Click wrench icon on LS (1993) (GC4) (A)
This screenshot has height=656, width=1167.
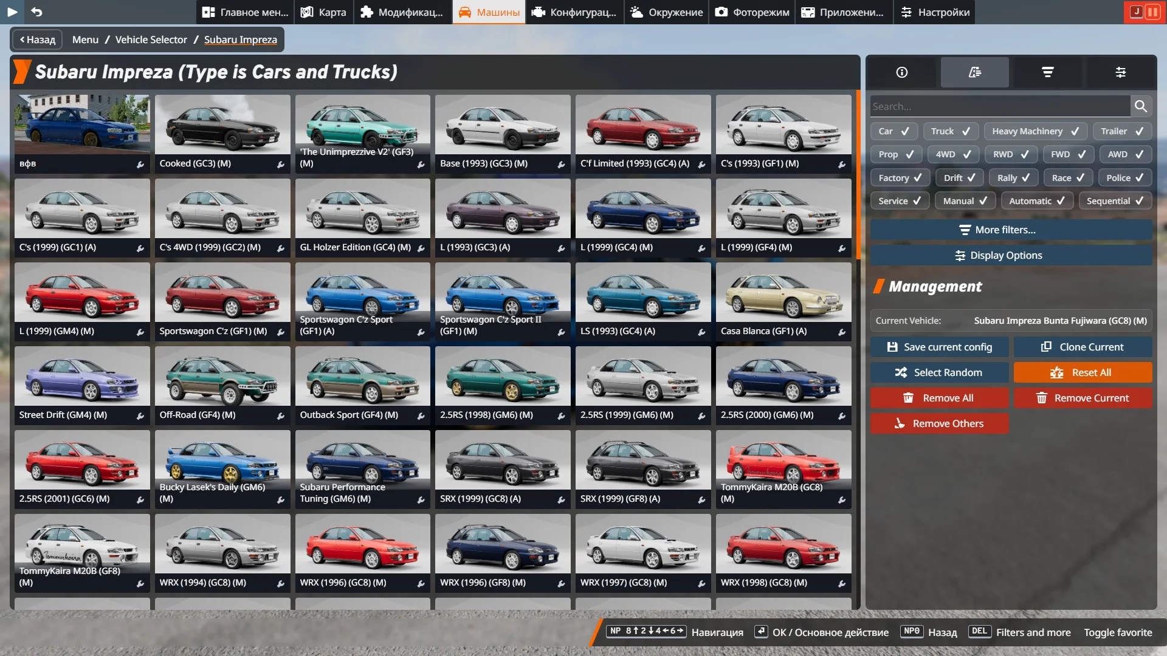click(x=701, y=332)
